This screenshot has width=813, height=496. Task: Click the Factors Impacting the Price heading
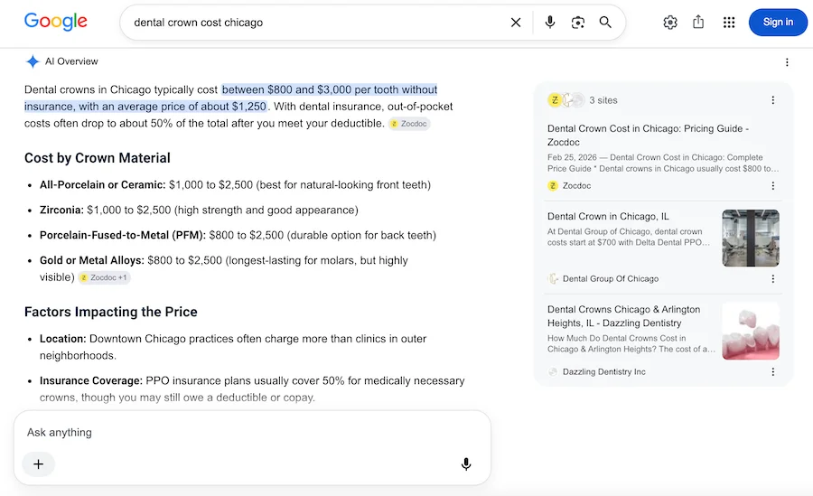pyautogui.click(x=110, y=312)
